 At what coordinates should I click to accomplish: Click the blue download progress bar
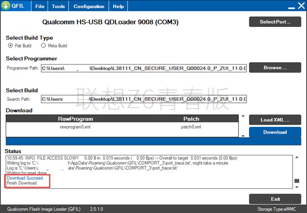153,141
